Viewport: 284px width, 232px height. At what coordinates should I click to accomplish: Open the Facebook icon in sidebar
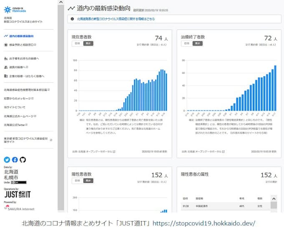(15, 159)
